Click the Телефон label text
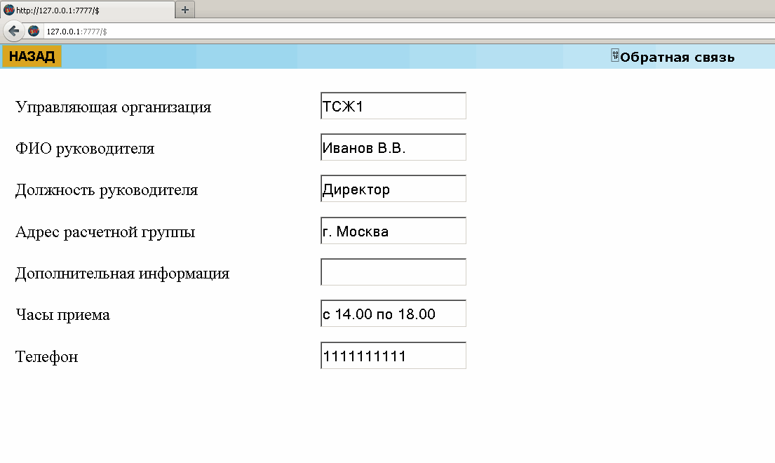775x463 pixels. tap(46, 357)
